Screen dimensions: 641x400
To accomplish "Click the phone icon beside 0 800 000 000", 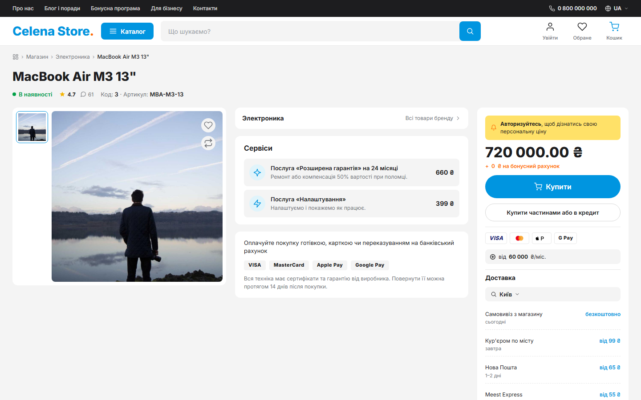I will [552, 8].
